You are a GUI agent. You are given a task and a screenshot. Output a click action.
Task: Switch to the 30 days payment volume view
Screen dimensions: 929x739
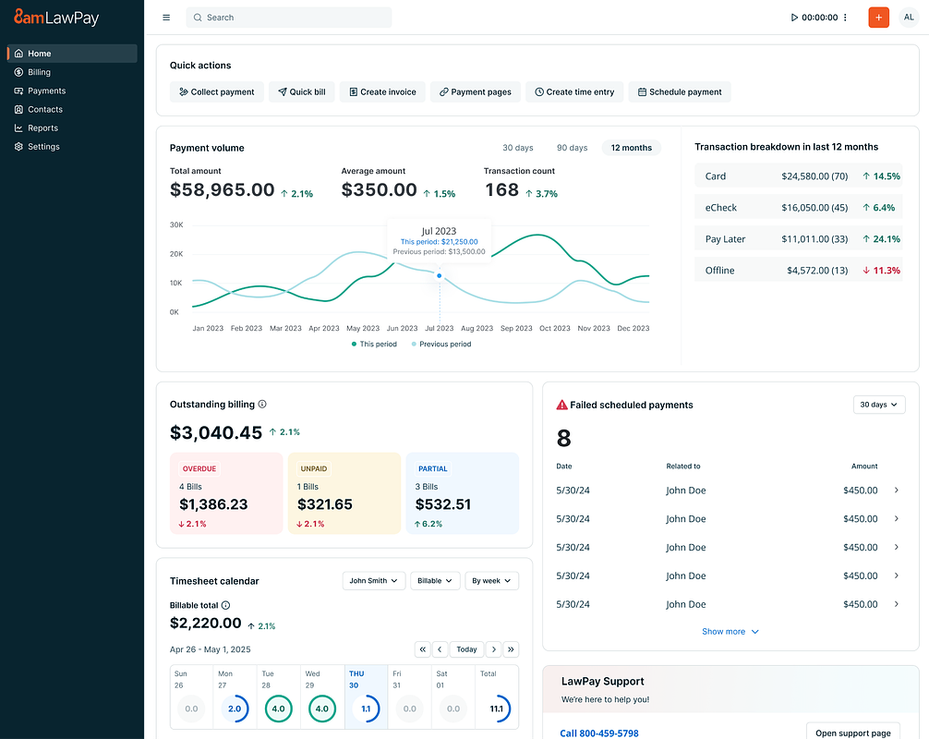[518, 147]
